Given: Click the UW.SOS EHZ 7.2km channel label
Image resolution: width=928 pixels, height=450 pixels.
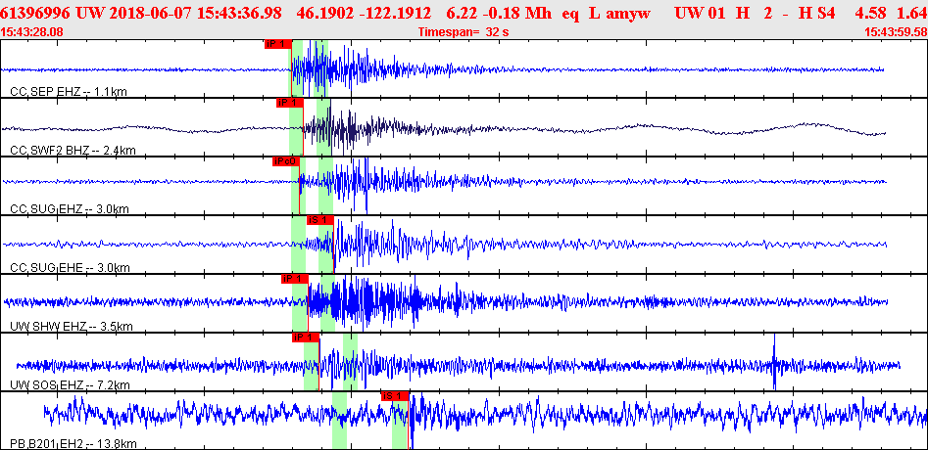Looking at the screenshot, I should [x=70, y=385].
